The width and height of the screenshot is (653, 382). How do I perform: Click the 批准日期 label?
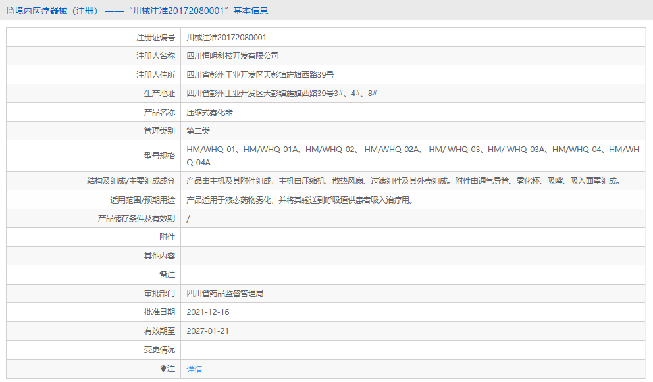tap(159, 312)
